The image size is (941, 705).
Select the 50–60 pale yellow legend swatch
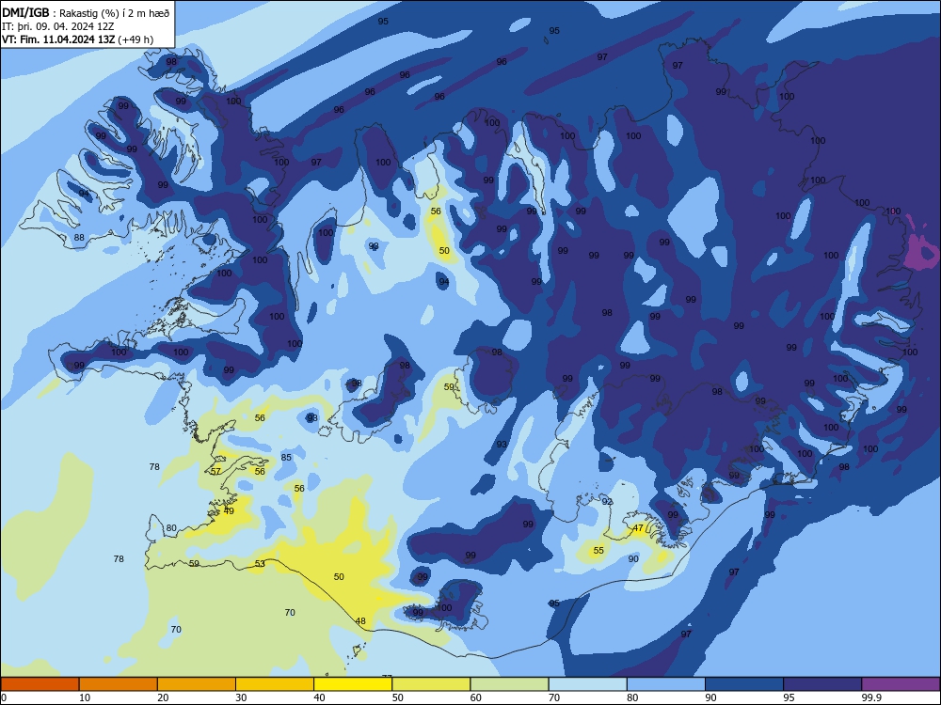pyautogui.click(x=432, y=684)
